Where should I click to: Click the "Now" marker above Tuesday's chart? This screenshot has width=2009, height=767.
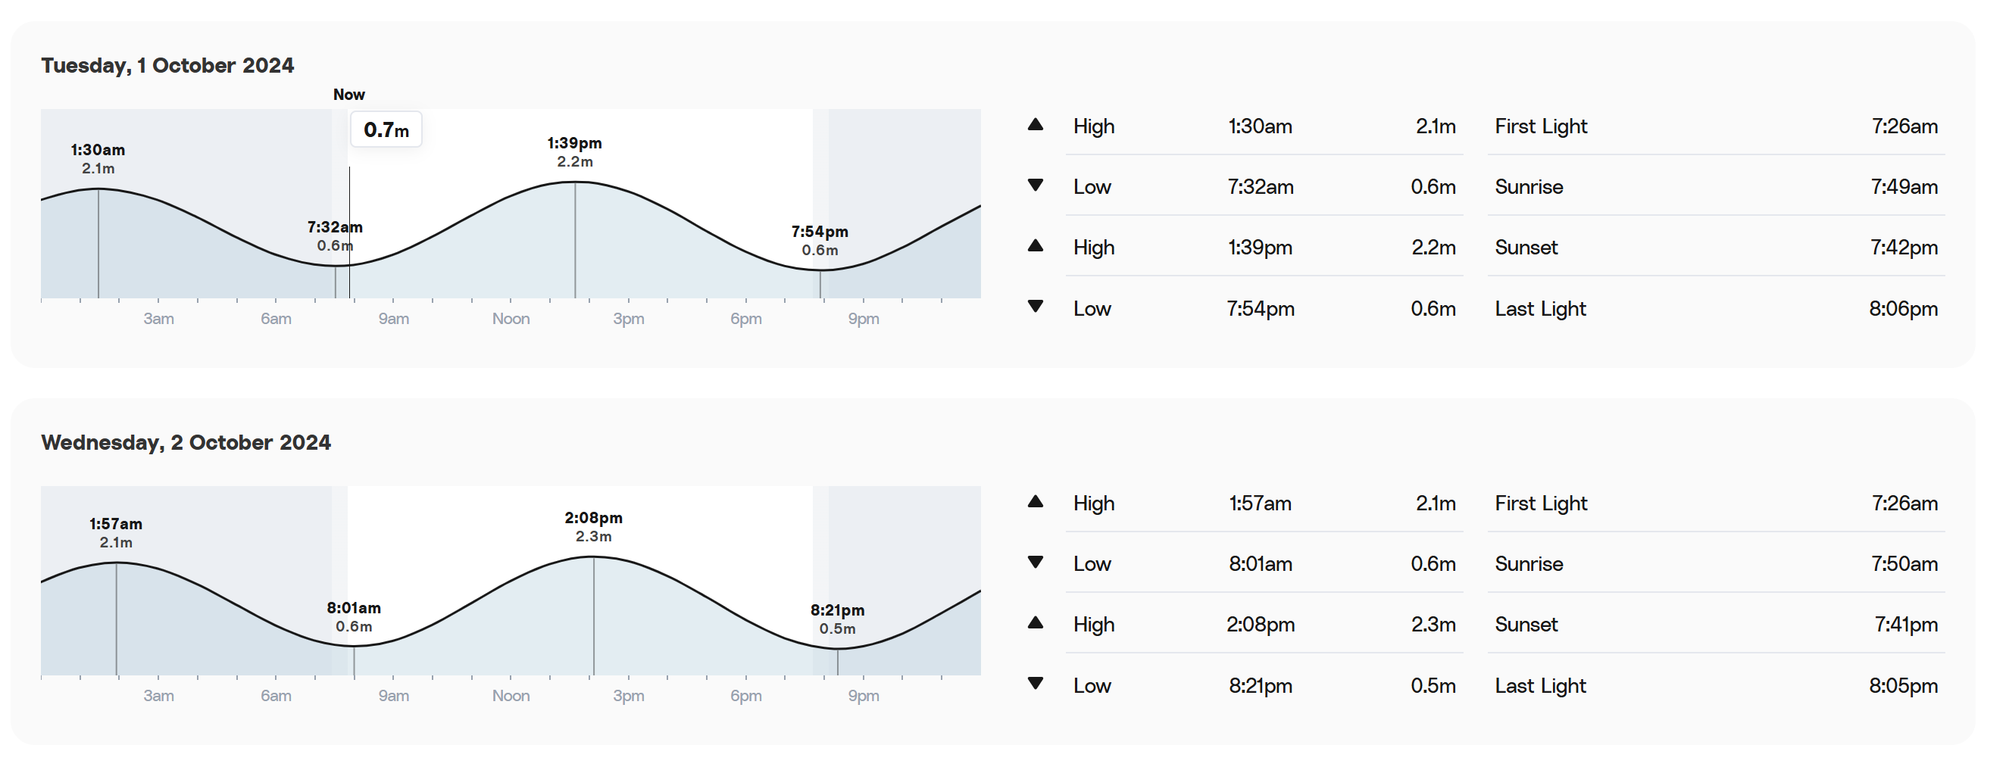tap(348, 95)
